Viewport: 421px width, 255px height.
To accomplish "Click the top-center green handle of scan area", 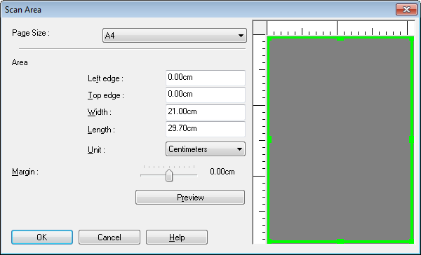I will (340, 39).
